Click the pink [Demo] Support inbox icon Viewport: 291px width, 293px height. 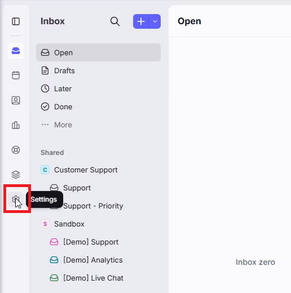pos(54,242)
